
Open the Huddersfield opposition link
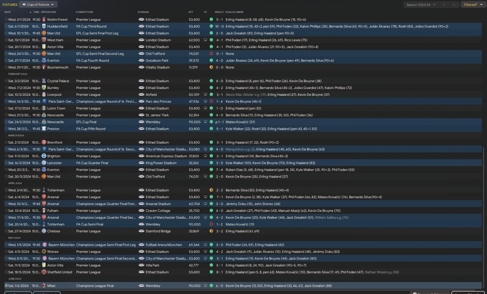click(57, 26)
